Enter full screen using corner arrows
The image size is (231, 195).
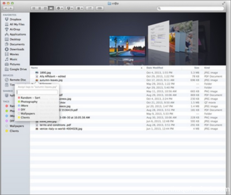(224, 3)
